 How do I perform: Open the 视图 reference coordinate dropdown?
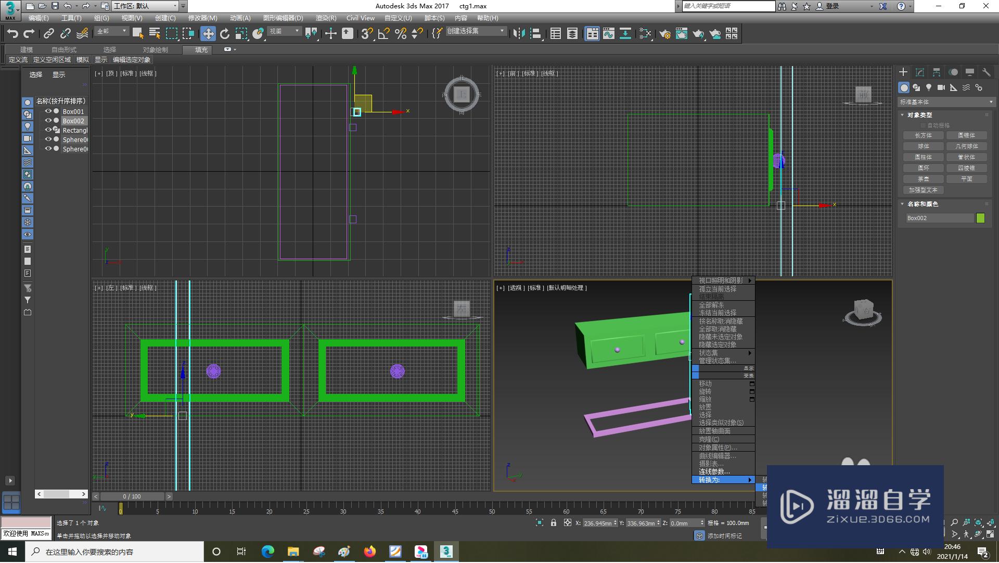tap(284, 32)
